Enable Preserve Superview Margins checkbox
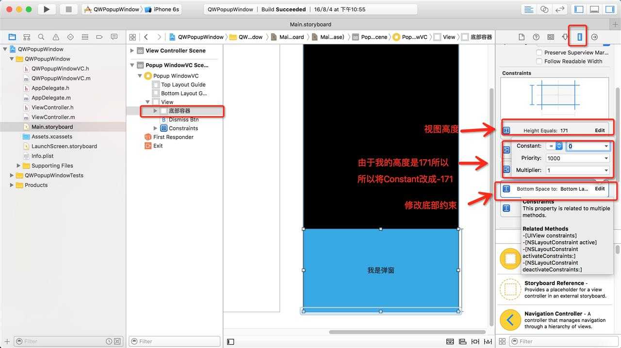621x348 pixels. tap(539, 52)
